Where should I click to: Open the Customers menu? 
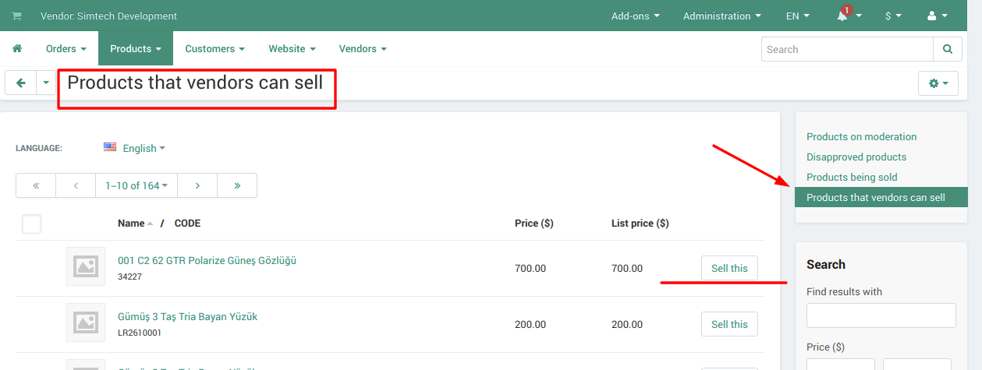[x=214, y=49]
